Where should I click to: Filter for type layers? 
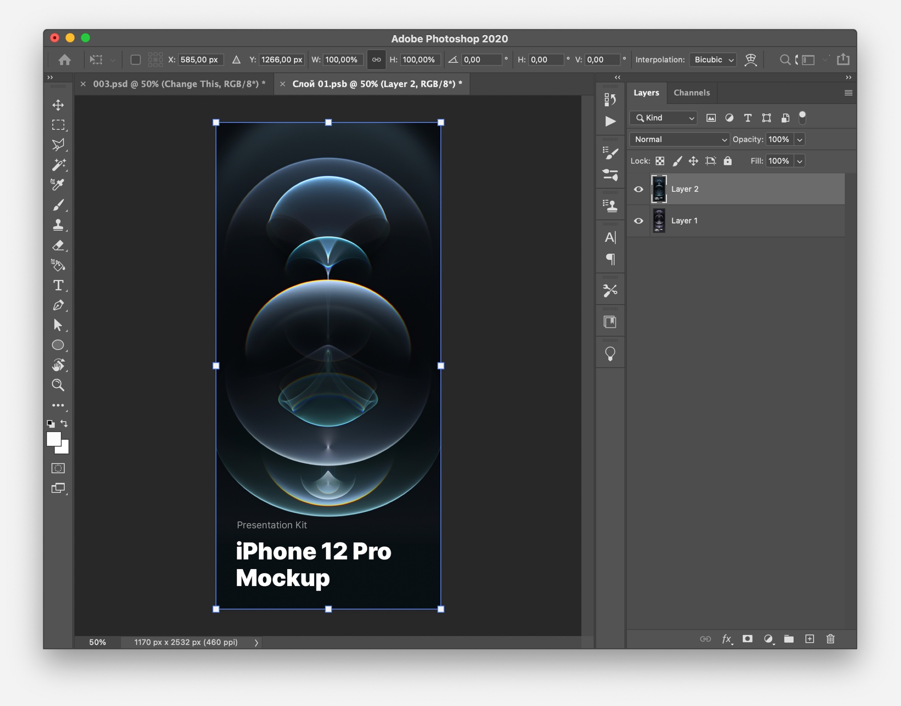coord(748,118)
